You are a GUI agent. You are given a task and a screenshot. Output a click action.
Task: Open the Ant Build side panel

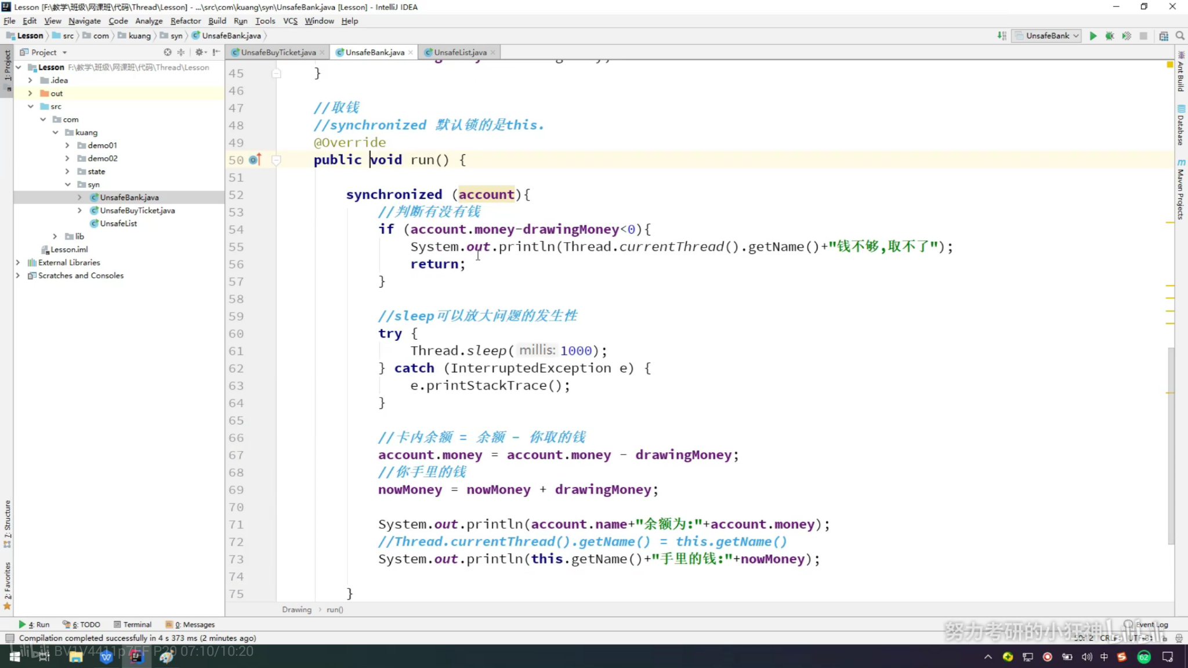click(x=1181, y=71)
